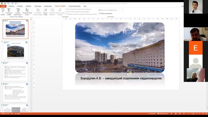Click the slide number indicator in status bar
208x117 pixels.
(x=5, y=114)
